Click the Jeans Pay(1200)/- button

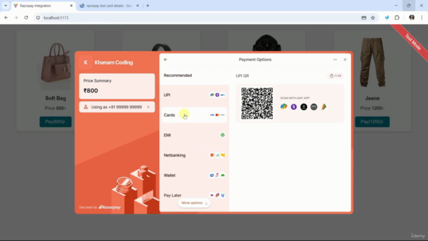372,122
